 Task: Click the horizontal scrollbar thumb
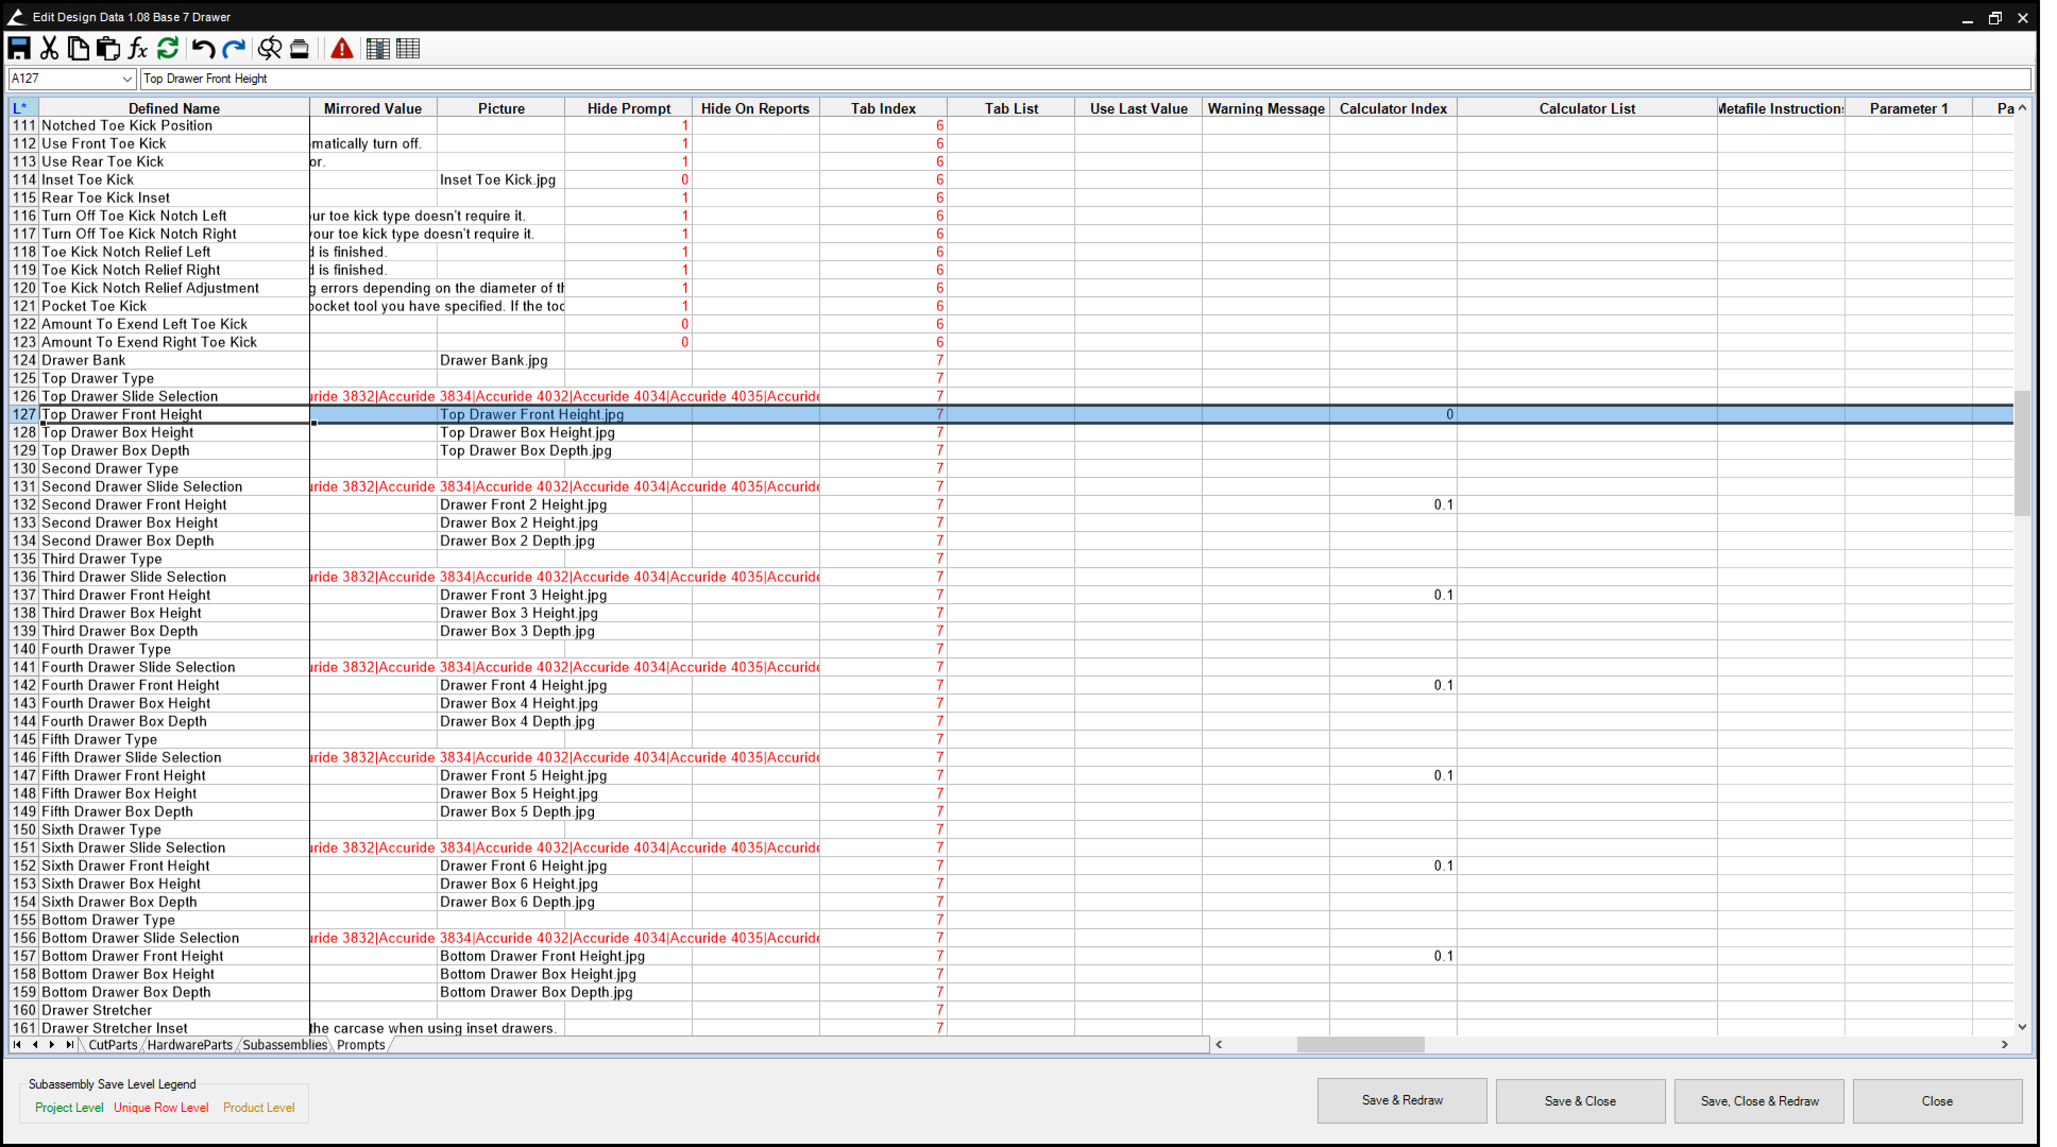(x=1360, y=1044)
